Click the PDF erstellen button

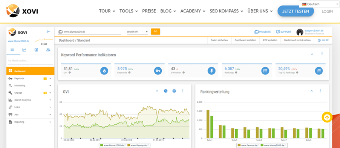point(270,41)
